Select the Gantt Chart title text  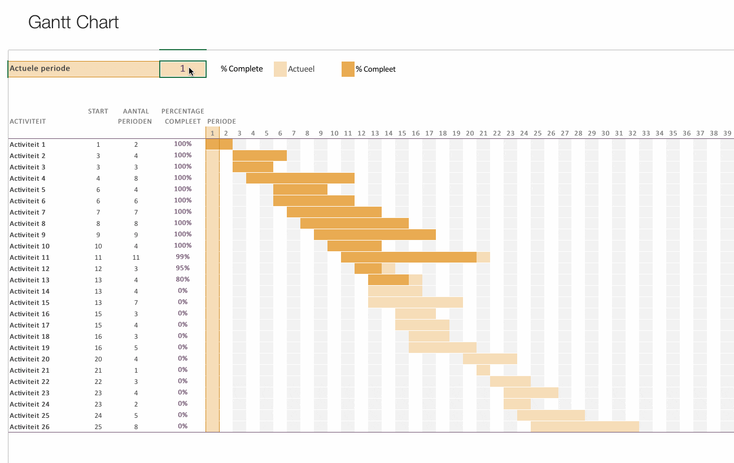click(73, 22)
